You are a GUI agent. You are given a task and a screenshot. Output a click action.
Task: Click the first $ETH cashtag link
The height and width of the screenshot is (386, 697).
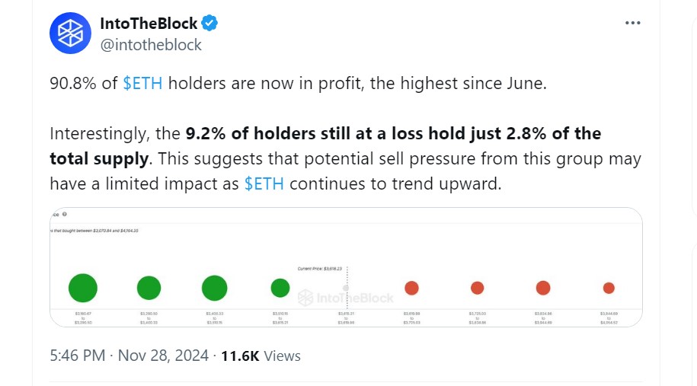coord(142,84)
